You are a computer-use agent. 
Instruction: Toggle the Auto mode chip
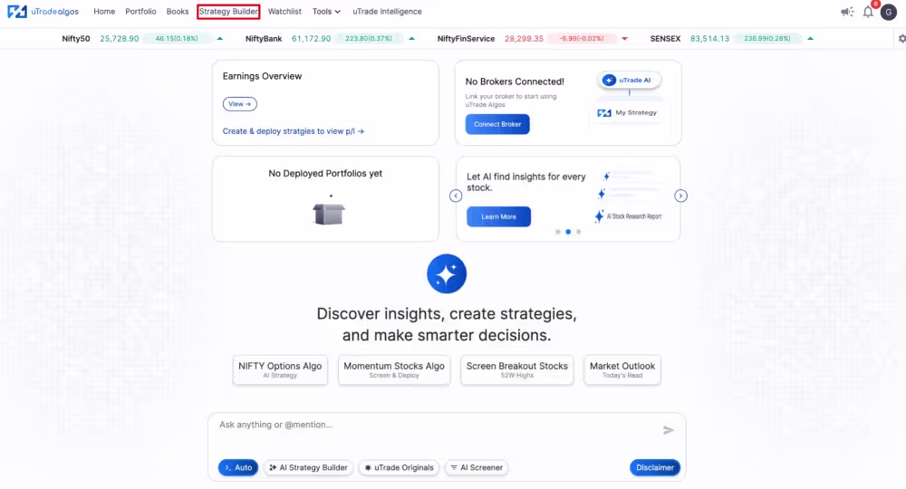pos(238,467)
